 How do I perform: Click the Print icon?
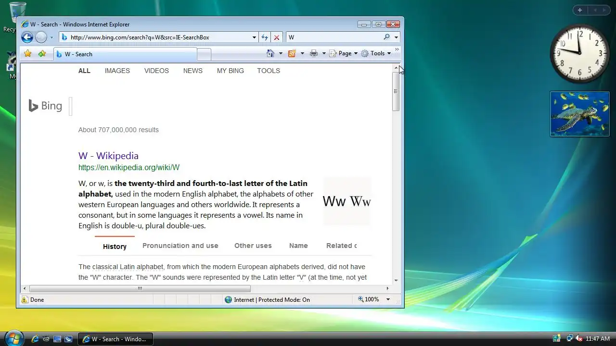pyautogui.click(x=314, y=53)
